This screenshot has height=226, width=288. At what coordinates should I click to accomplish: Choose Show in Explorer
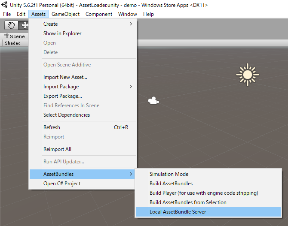(x=83, y=33)
